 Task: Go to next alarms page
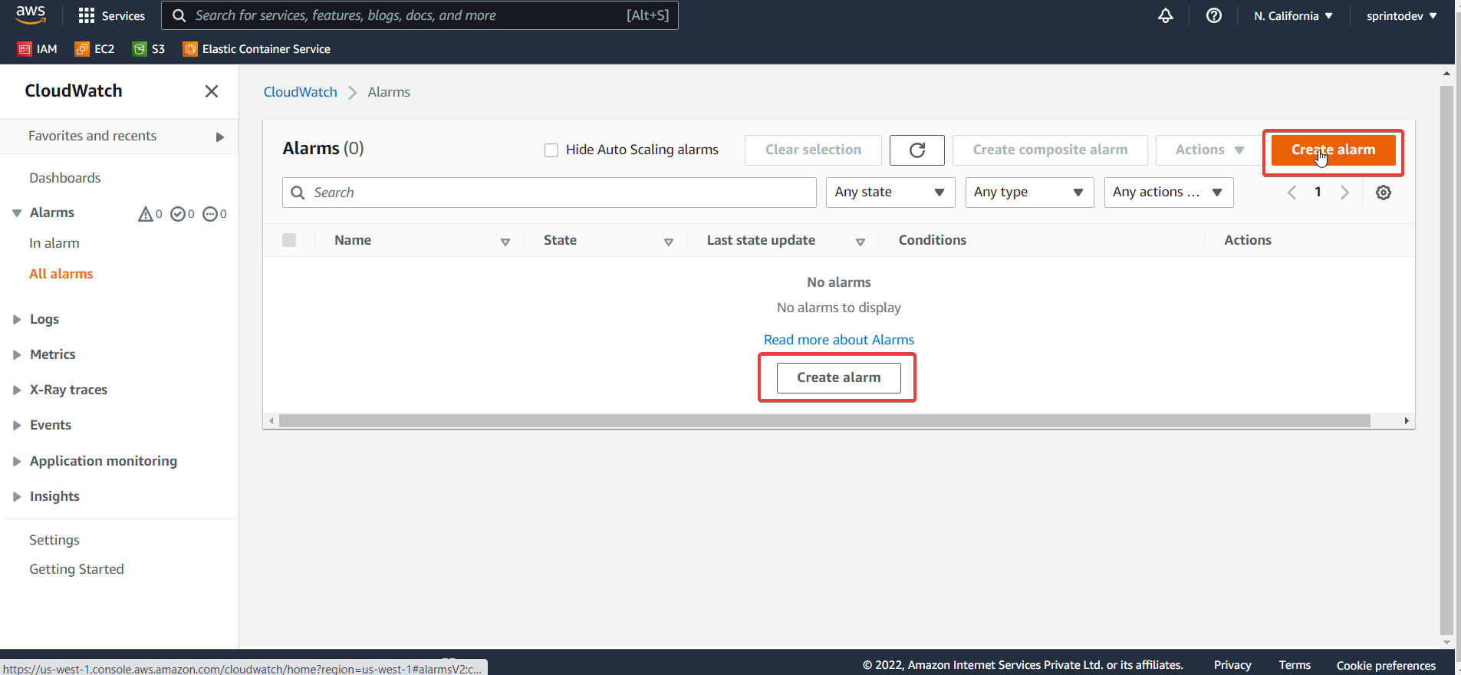(x=1344, y=193)
